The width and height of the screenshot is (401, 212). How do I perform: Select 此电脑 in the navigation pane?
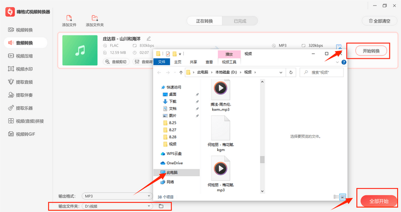coord(177,173)
